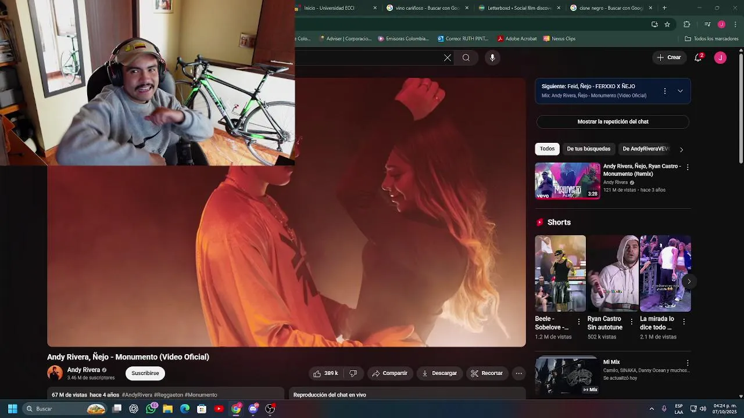Screen dimensions: 744x418
Task: Click the Descargar button
Action: tap(439, 373)
